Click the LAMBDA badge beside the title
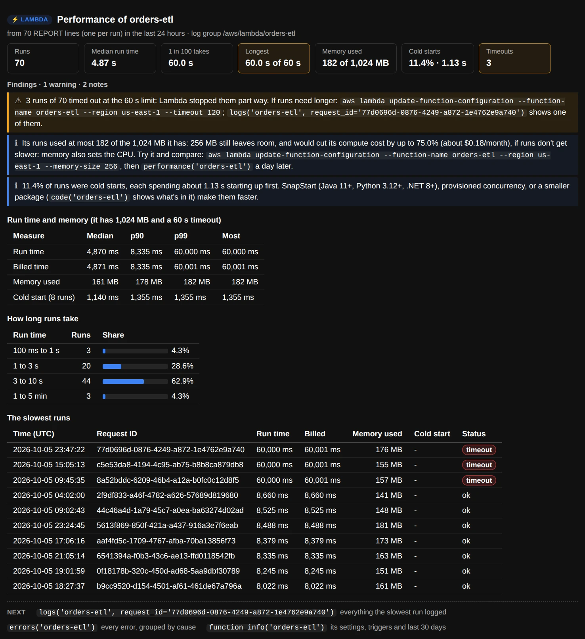585x639 pixels. 30,19
